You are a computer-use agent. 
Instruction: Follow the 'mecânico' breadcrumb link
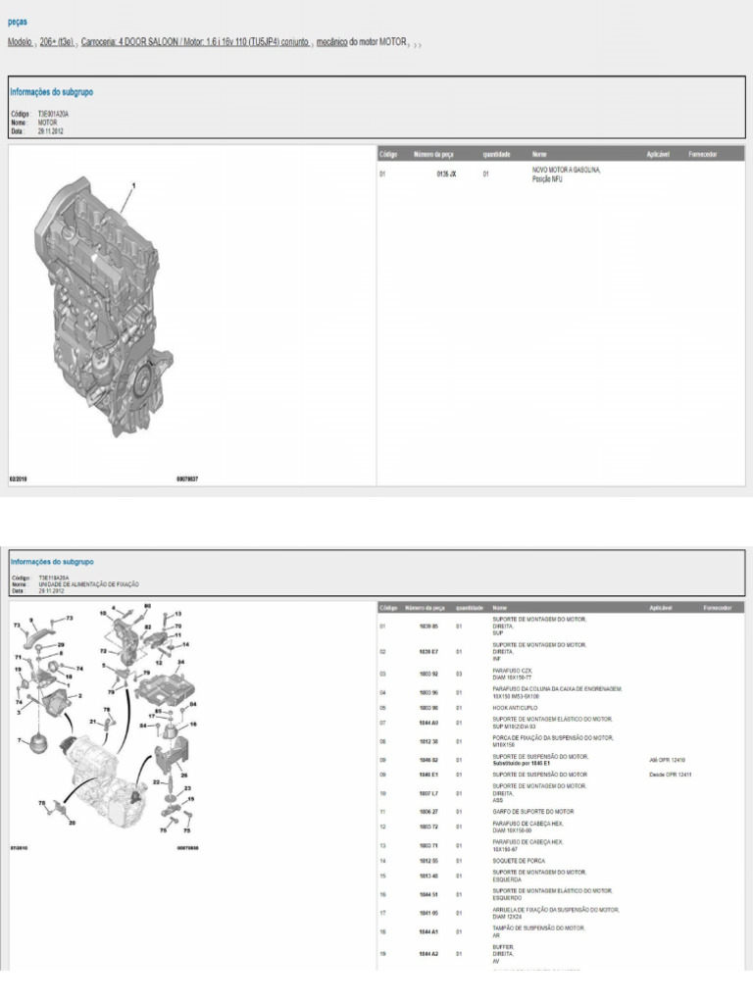pos(331,42)
